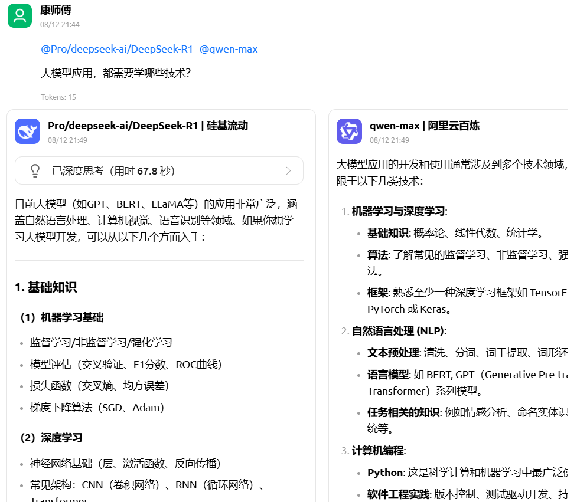The height and width of the screenshot is (502, 577).
Task: Click the user message timestamp 08/12 21:44
Action: pyautogui.click(x=60, y=25)
